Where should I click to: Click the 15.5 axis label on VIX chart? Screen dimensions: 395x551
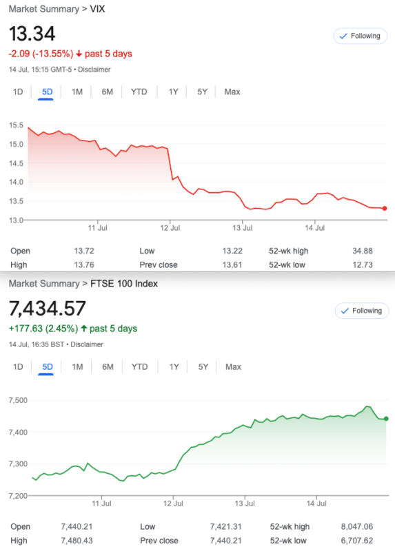pos(16,125)
